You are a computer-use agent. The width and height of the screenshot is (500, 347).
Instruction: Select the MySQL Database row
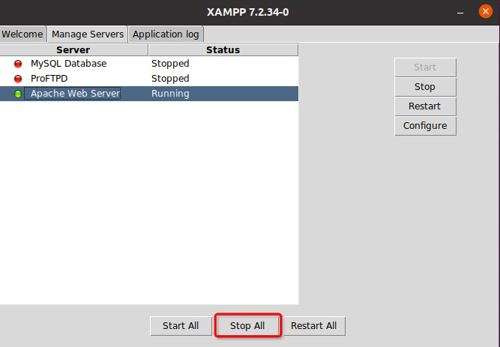(149, 64)
